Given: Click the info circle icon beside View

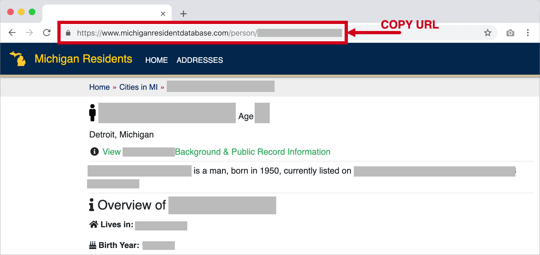Looking at the screenshot, I should point(94,151).
